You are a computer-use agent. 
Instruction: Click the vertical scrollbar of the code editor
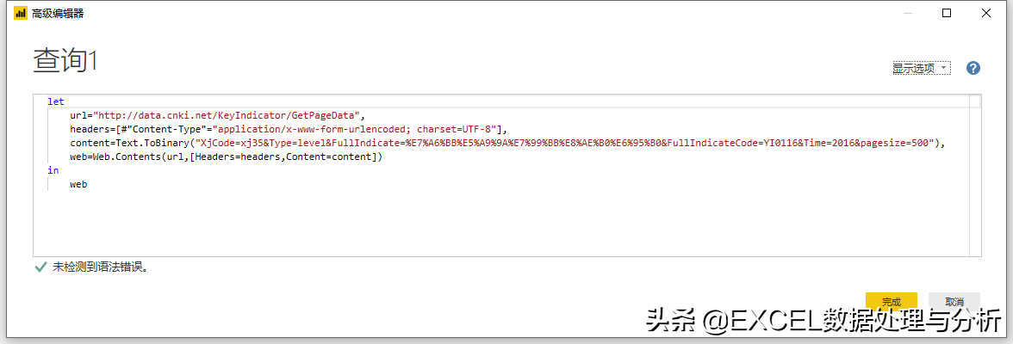975,175
